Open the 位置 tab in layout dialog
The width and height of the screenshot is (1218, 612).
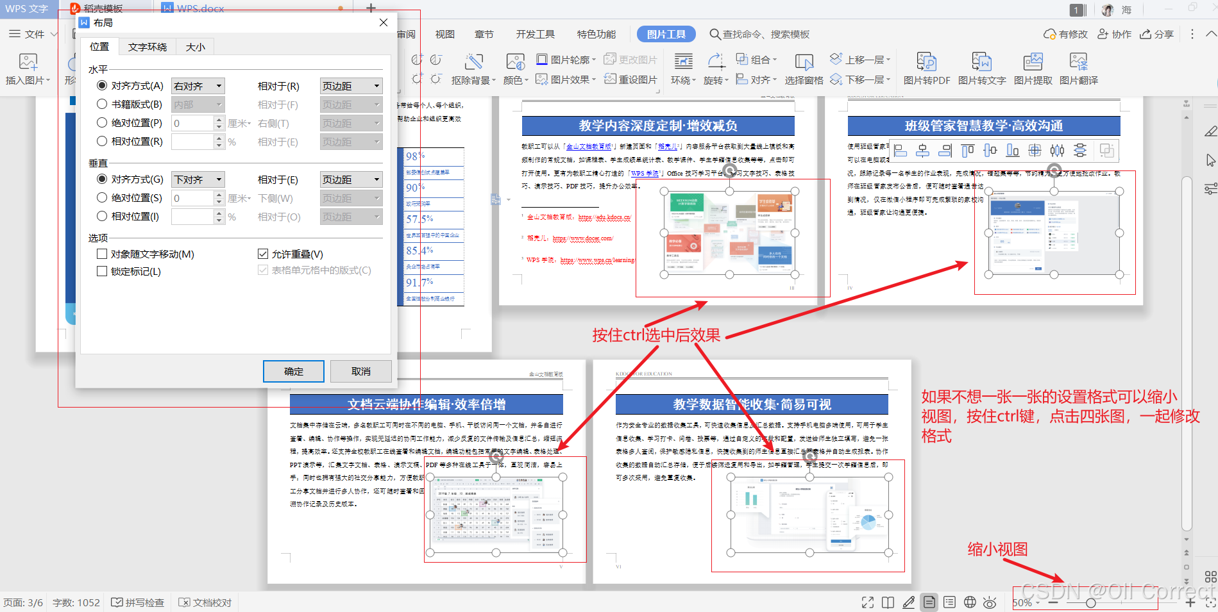pyautogui.click(x=99, y=46)
